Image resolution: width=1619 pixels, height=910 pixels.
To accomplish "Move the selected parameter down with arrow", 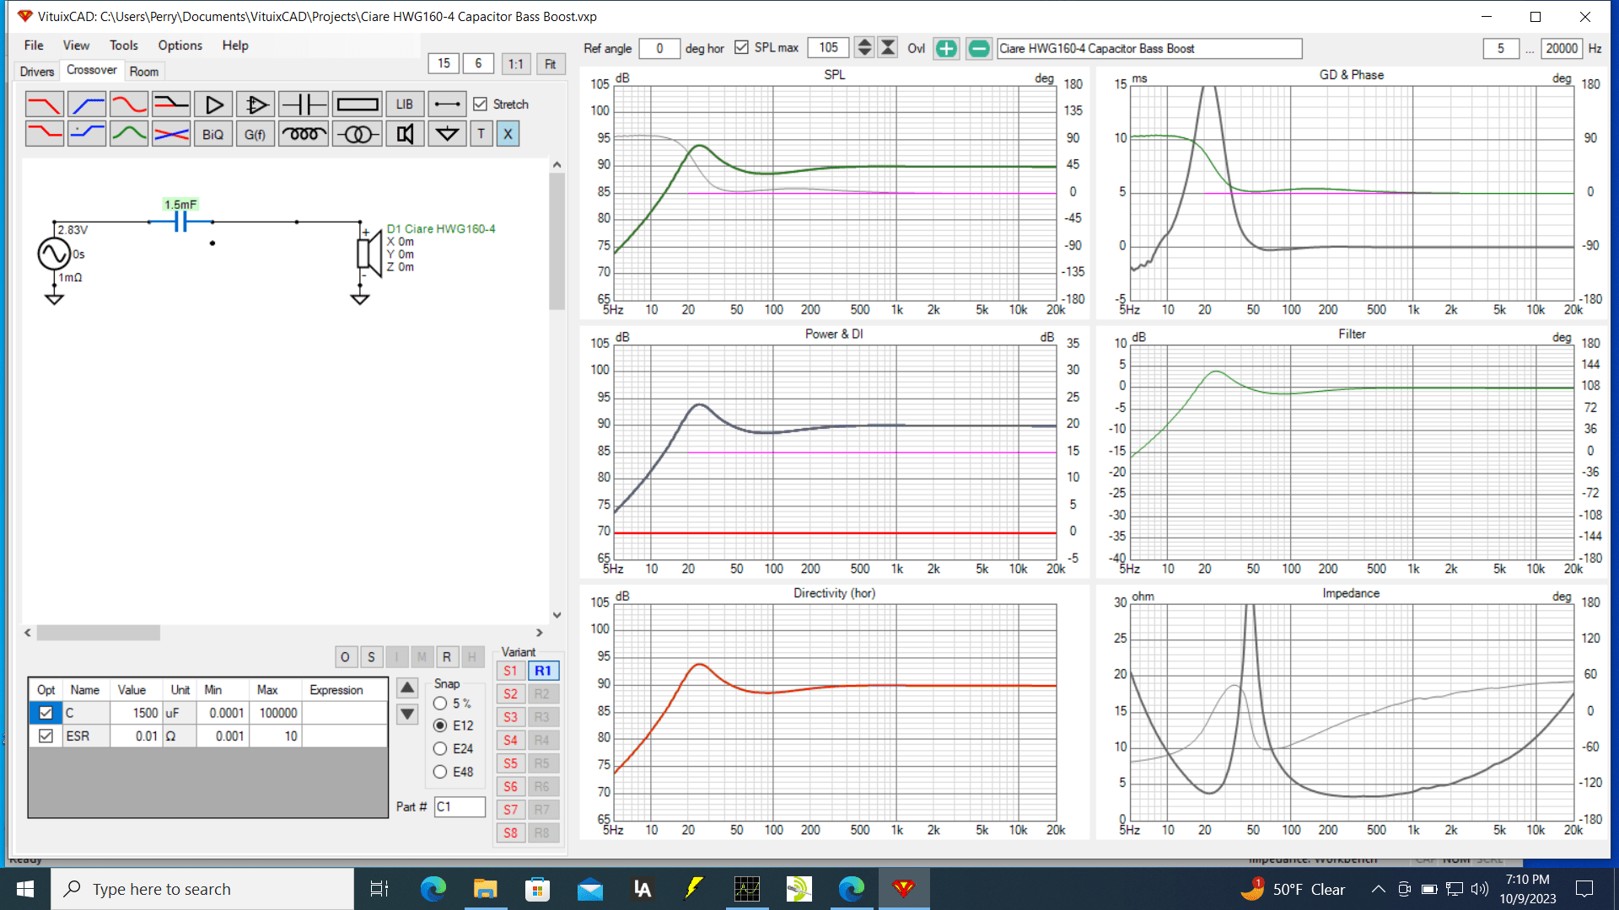I will pyautogui.click(x=407, y=715).
